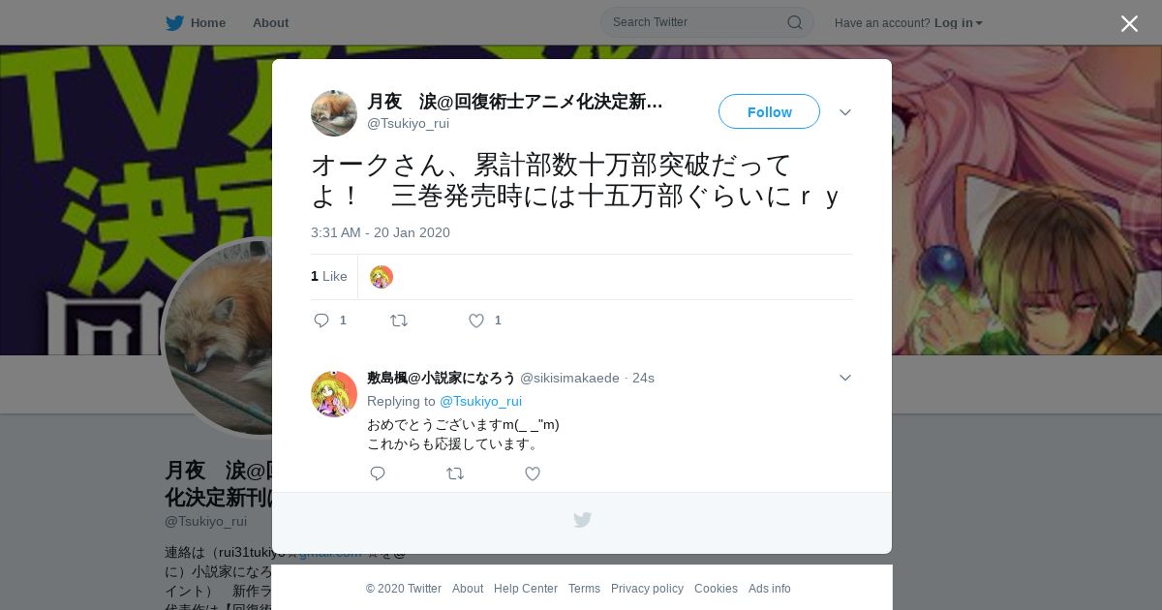Open the Log in dropdown
The height and width of the screenshot is (610, 1162).
pyautogui.click(x=959, y=22)
